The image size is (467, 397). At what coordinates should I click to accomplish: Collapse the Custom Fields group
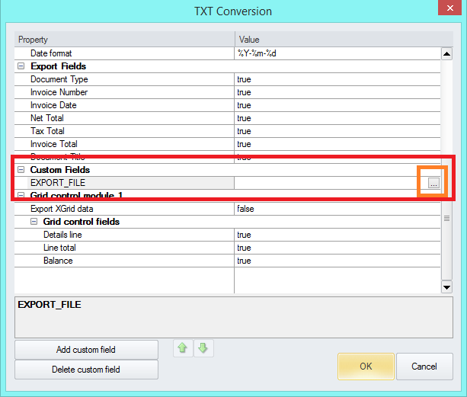coord(21,170)
